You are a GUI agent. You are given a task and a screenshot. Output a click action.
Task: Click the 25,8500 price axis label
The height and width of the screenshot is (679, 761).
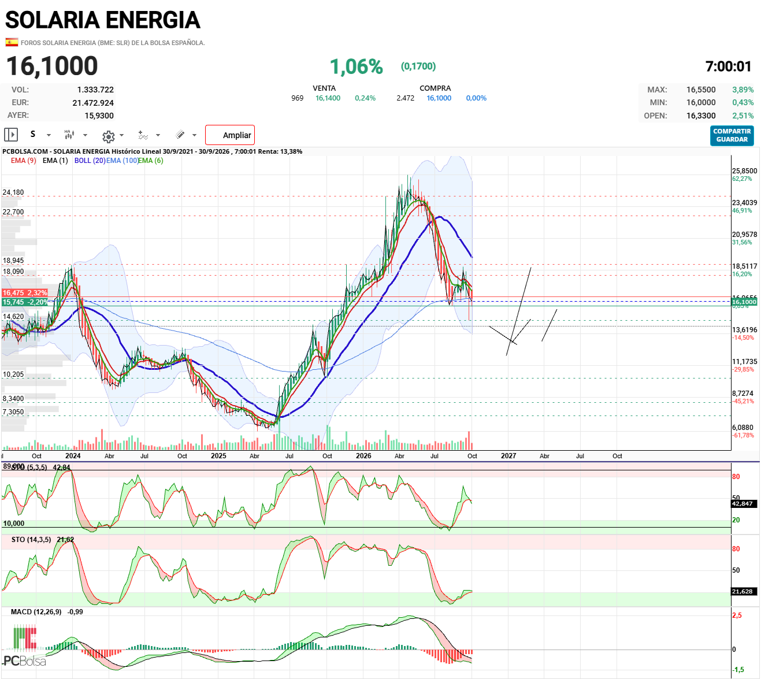[x=744, y=171]
